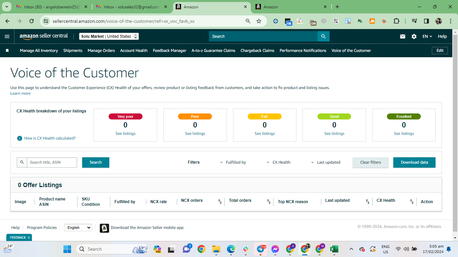Expand the Fulfilled by filter
The image size is (458, 257).
(x=233, y=162)
